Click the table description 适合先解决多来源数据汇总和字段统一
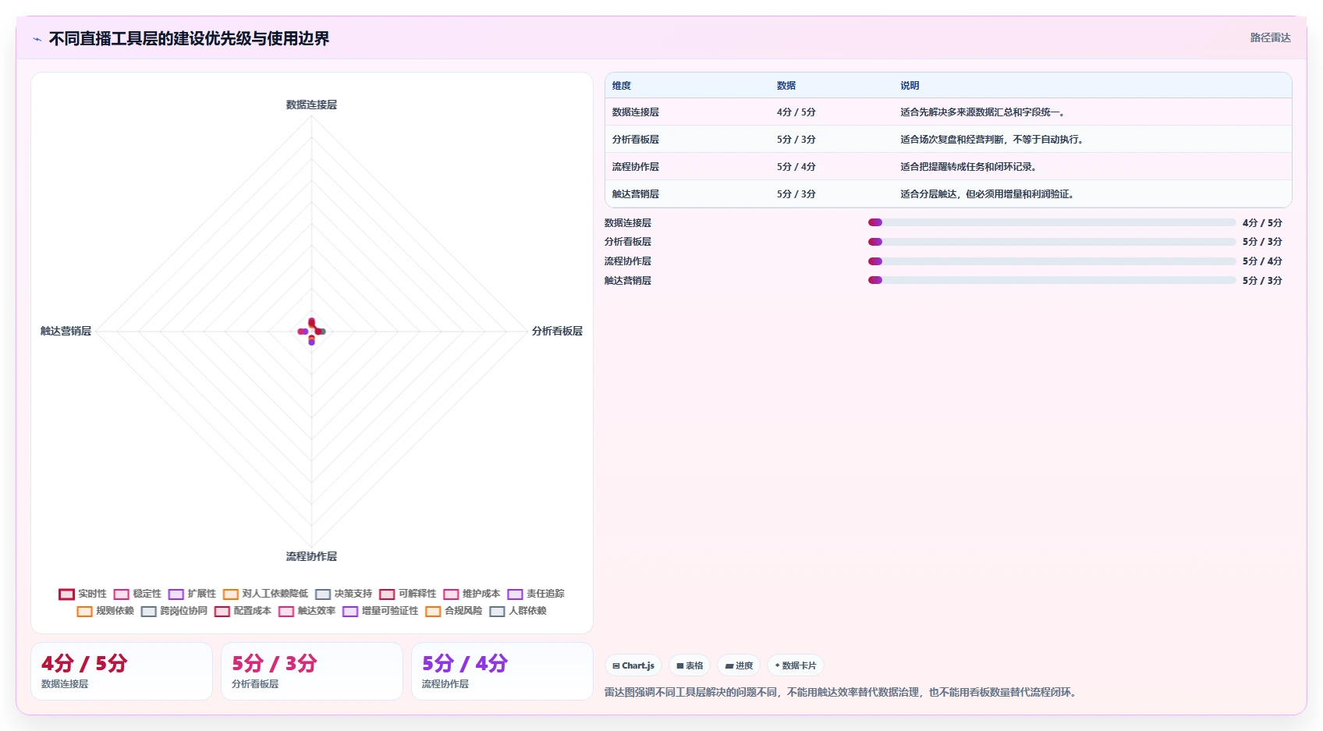 click(x=983, y=112)
